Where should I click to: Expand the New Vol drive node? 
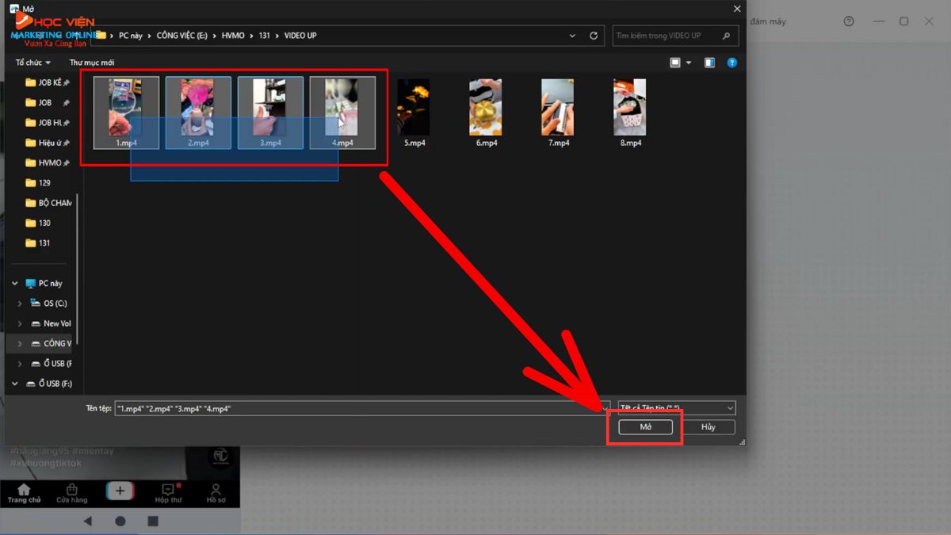coord(20,323)
